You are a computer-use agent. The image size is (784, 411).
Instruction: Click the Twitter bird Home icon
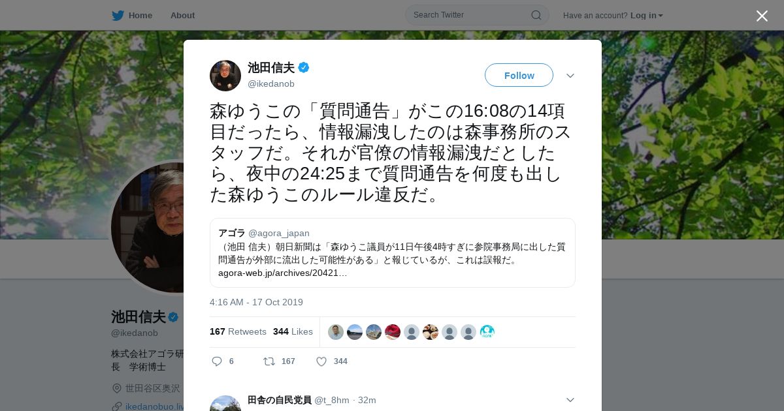pyautogui.click(x=118, y=15)
